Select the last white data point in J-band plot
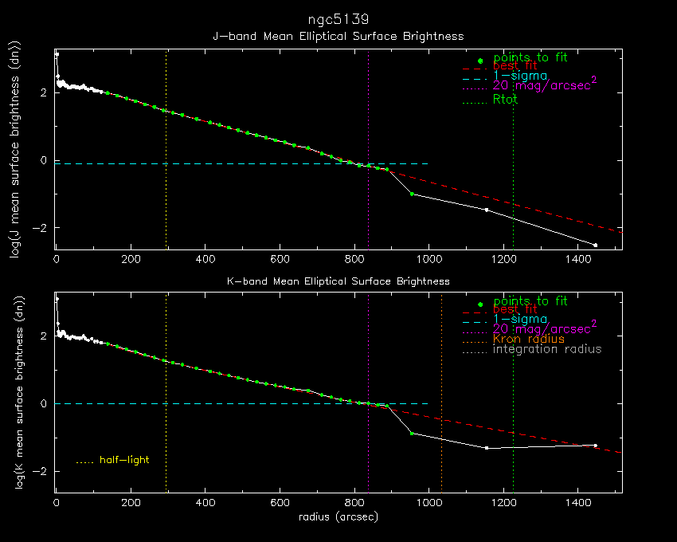Viewport: 677px width, 542px height. pos(595,245)
